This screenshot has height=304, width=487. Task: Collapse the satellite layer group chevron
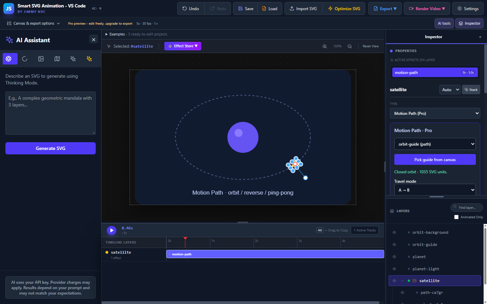pos(402,281)
